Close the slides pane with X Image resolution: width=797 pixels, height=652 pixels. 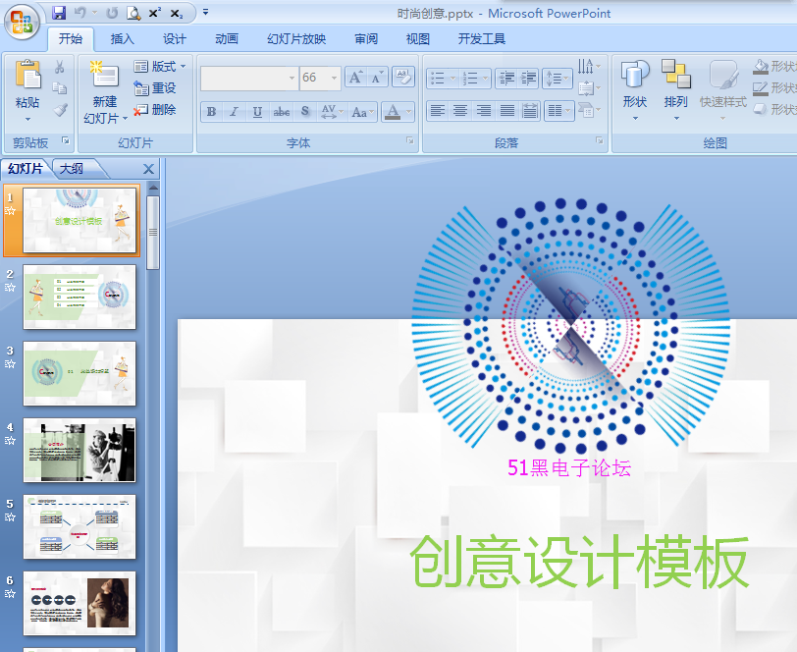(148, 169)
